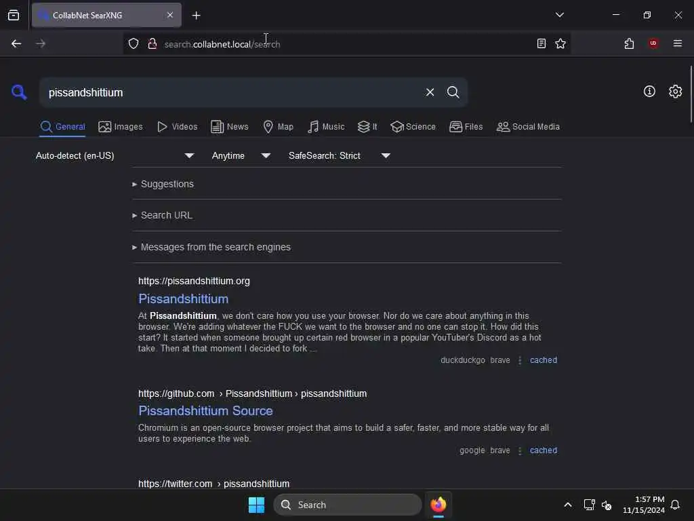Click the site security lock icon
This screenshot has height=521, width=694.
click(152, 43)
